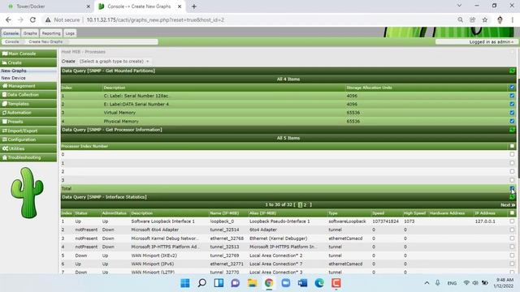
Task: Open the Presets sidebar section
Action: (28, 122)
